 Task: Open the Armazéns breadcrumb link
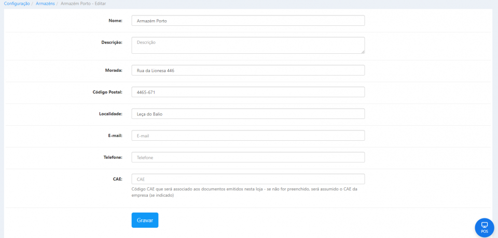point(45,4)
